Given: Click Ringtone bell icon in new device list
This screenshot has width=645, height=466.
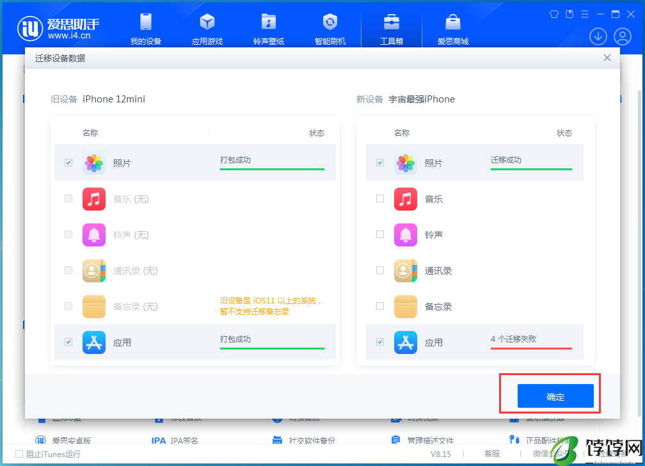Looking at the screenshot, I should pos(406,235).
